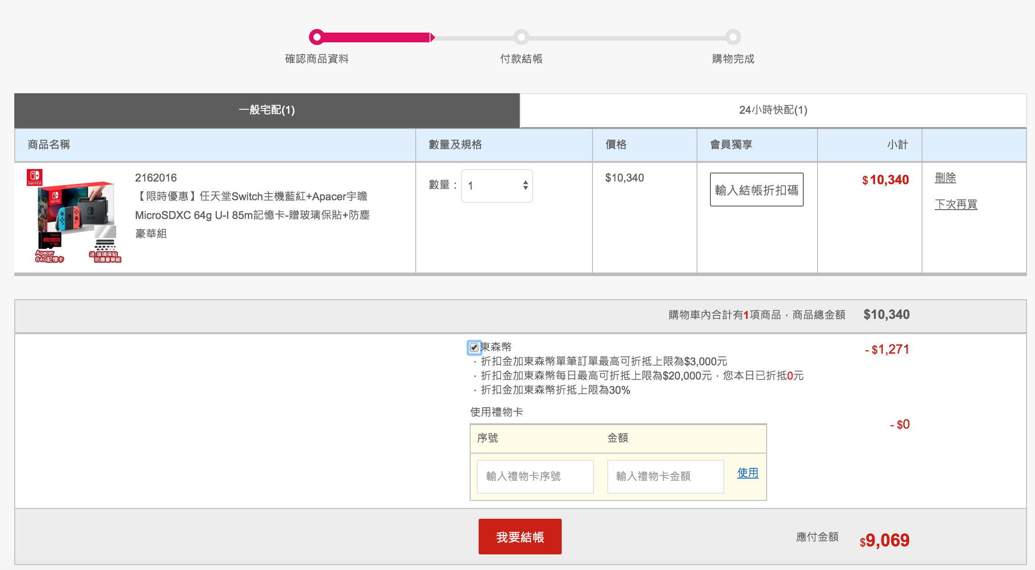Click the 使用禮物卡 label
This screenshot has height=570, width=1035.
pos(497,412)
